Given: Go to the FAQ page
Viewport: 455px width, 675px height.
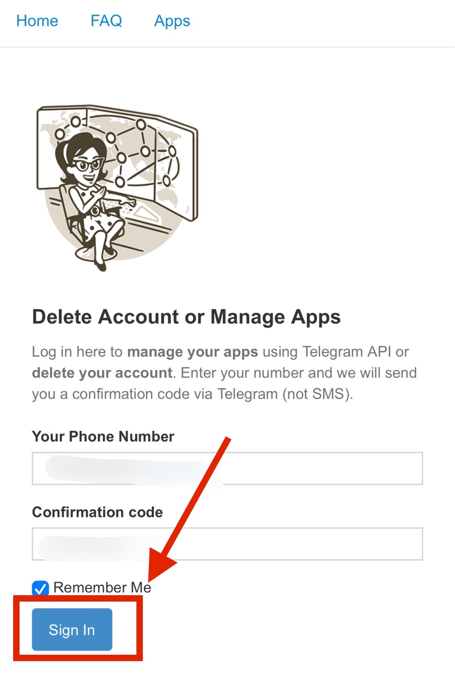Looking at the screenshot, I should pyautogui.click(x=106, y=21).
